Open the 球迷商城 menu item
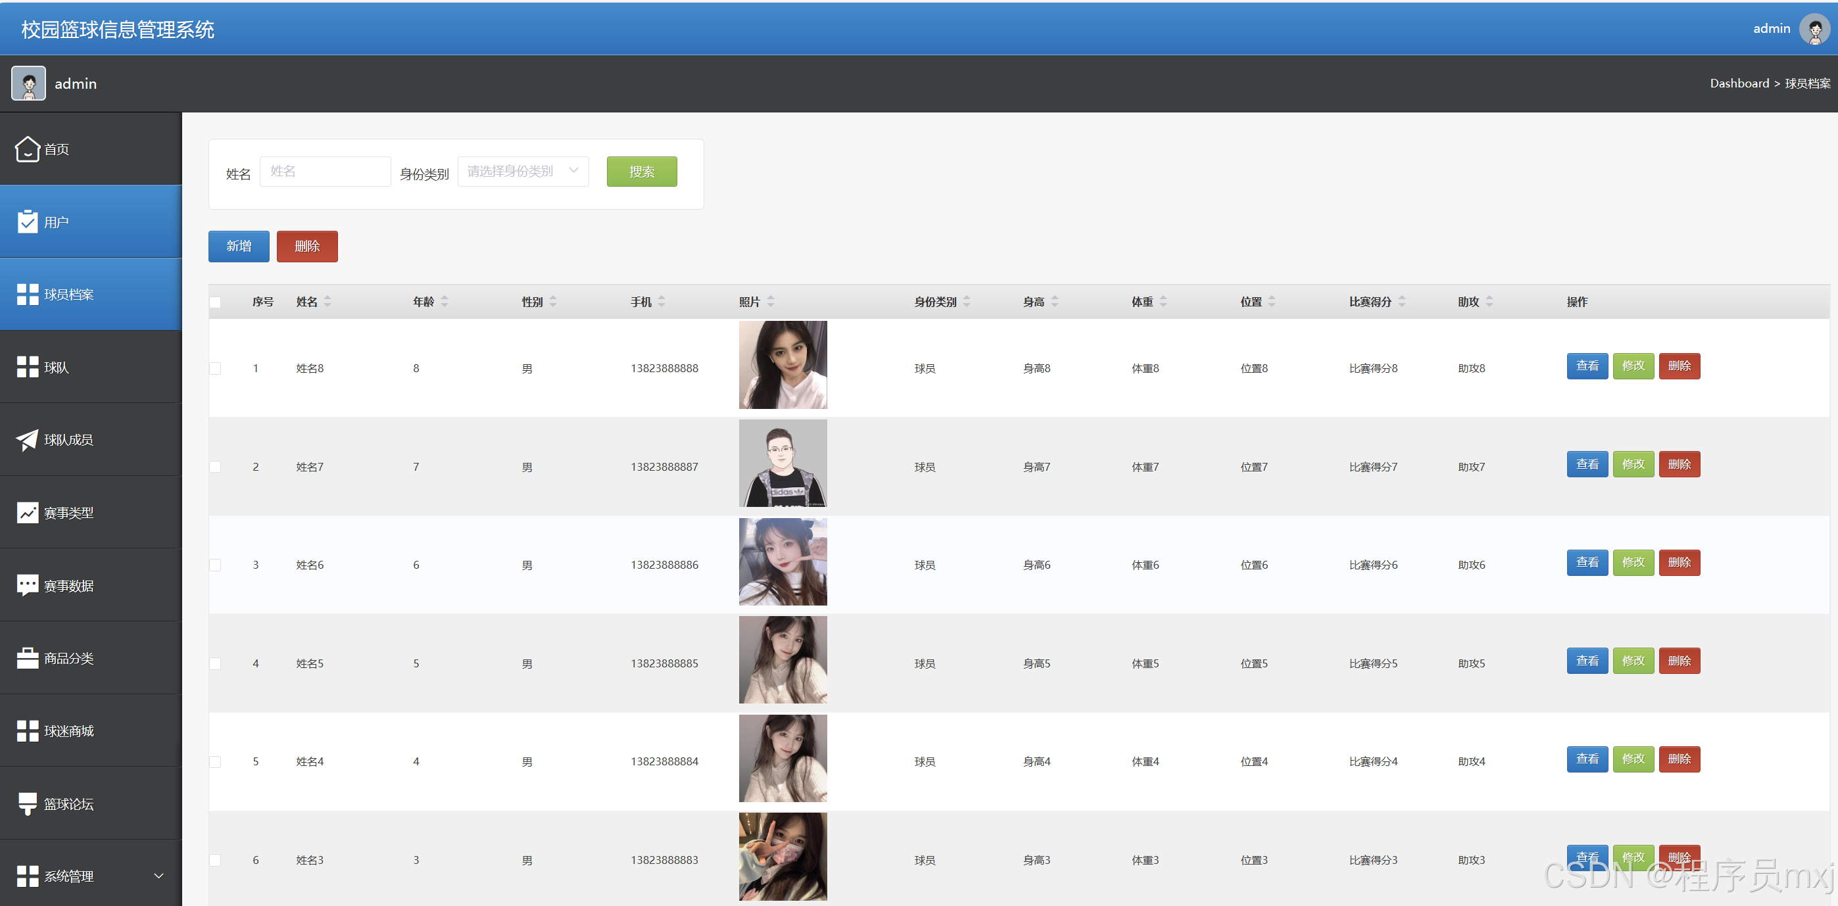 68,731
